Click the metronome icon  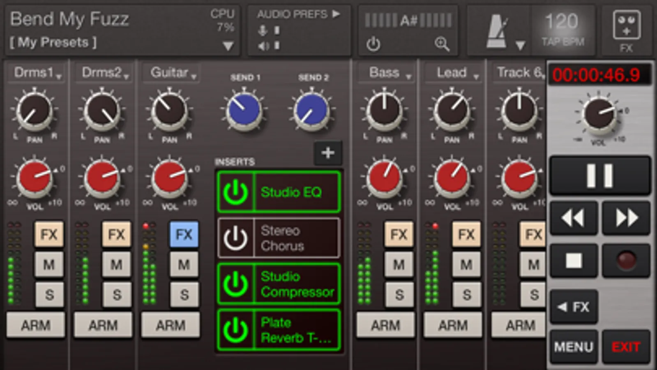point(497,32)
